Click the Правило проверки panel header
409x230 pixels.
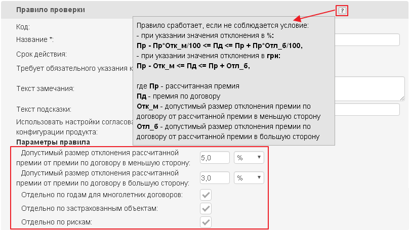[204, 10]
